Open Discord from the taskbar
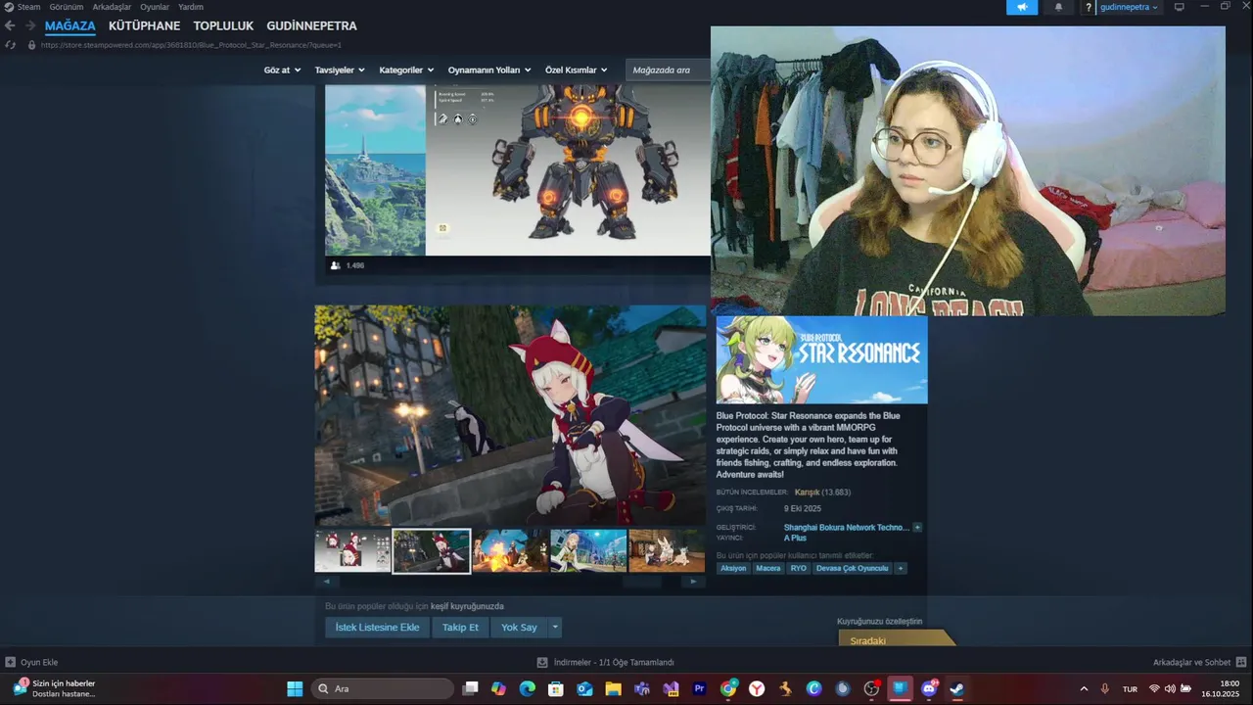The width and height of the screenshot is (1253, 705). tap(929, 688)
